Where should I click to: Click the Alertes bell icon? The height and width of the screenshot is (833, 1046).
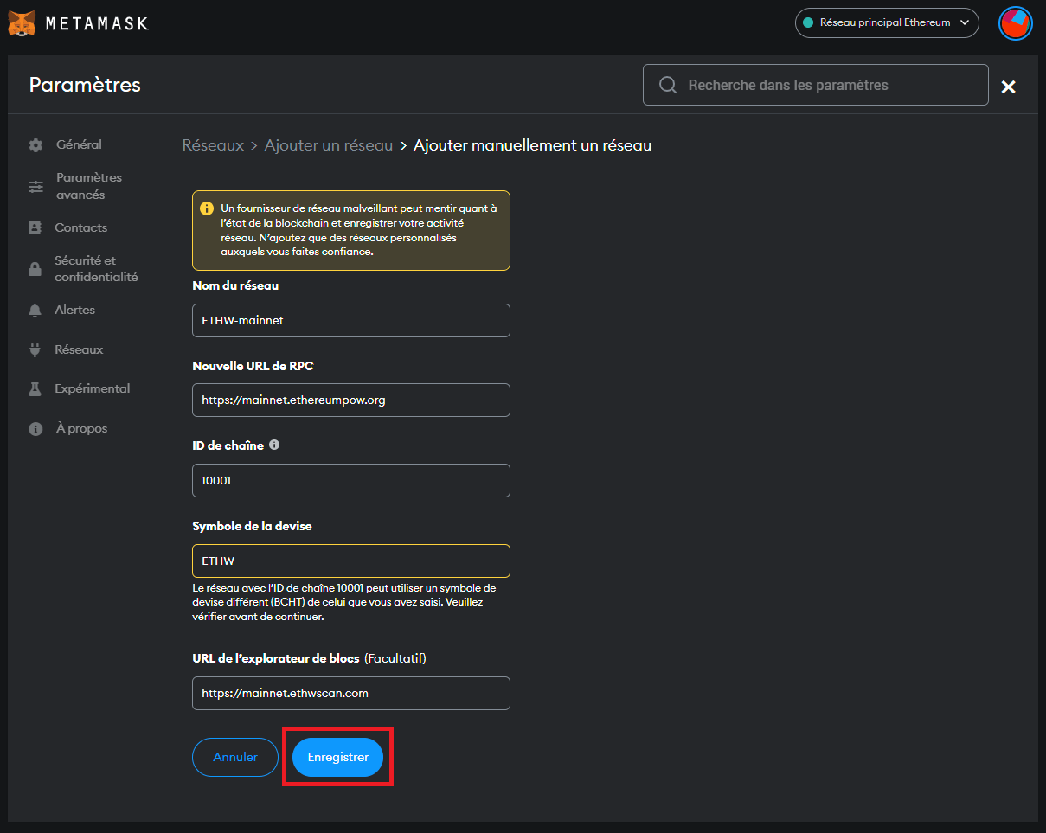pos(35,311)
